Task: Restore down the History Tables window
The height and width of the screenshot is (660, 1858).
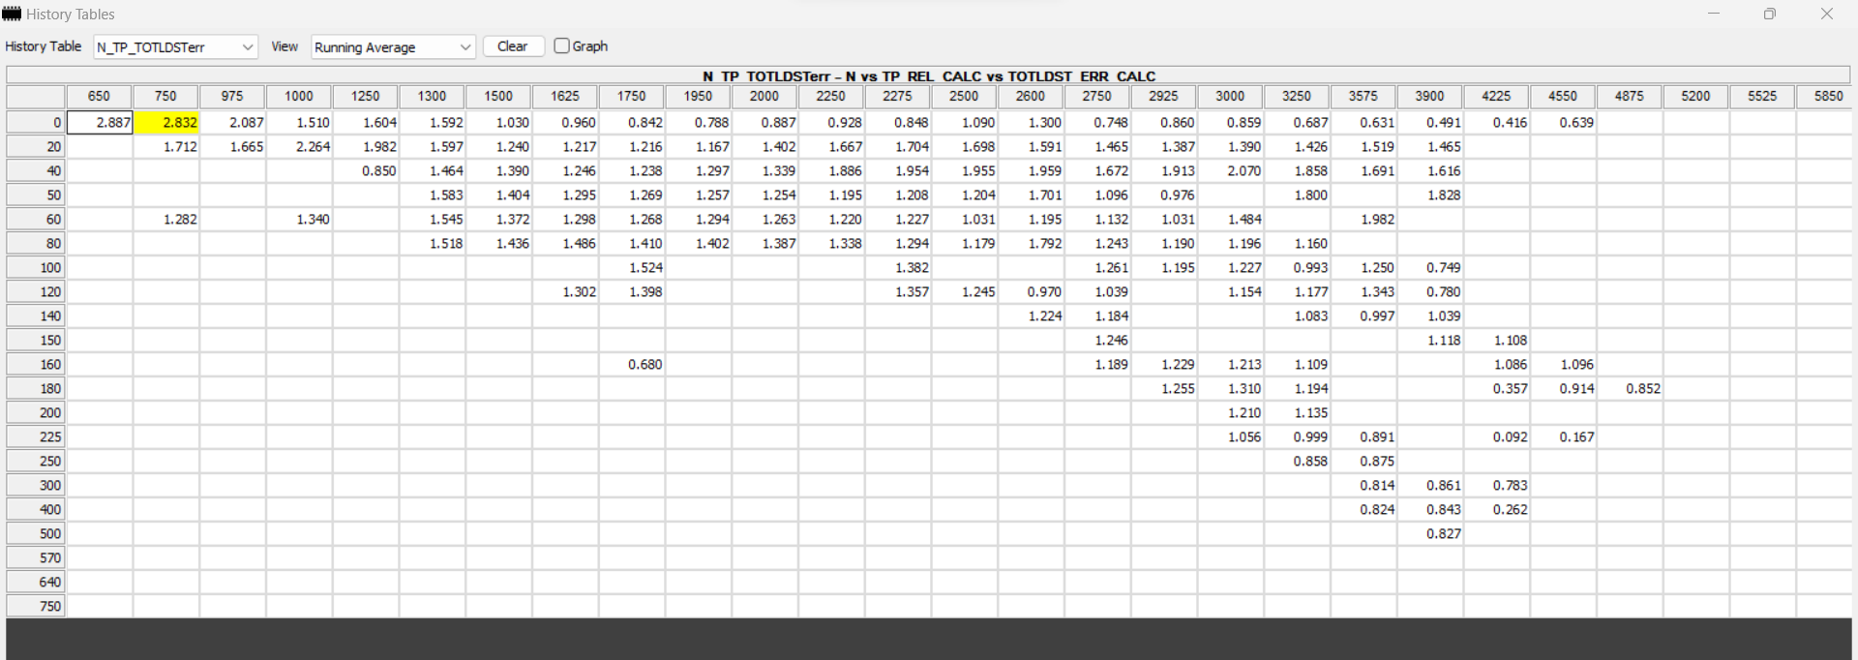Action: [x=1770, y=14]
